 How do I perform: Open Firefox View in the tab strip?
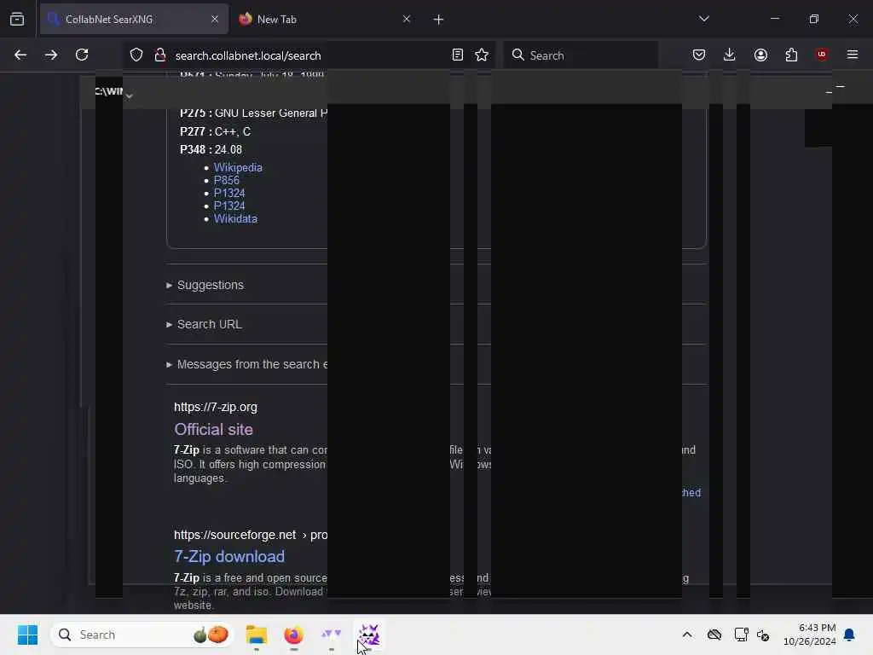coord(17,19)
